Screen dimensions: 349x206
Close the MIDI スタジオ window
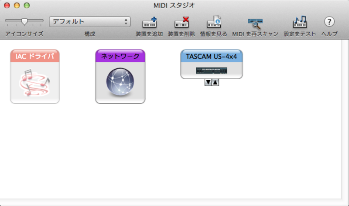7,6
